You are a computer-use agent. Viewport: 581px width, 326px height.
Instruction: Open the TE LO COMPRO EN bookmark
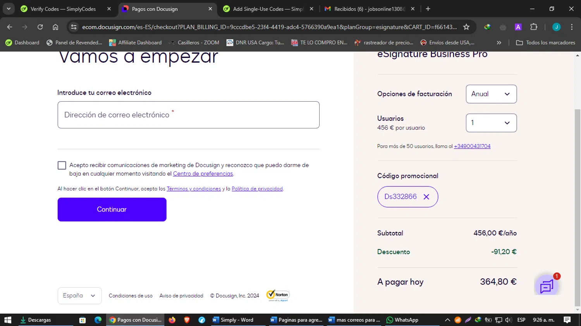(x=319, y=43)
